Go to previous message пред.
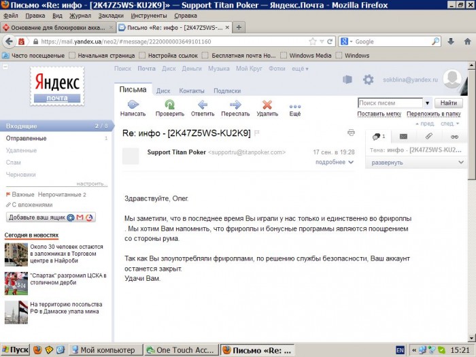This screenshot has width=476, height=357. (x=425, y=124)
